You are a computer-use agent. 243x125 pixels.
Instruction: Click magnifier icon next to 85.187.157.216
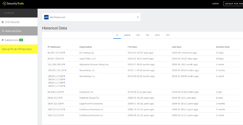click(x=64, y=53)
